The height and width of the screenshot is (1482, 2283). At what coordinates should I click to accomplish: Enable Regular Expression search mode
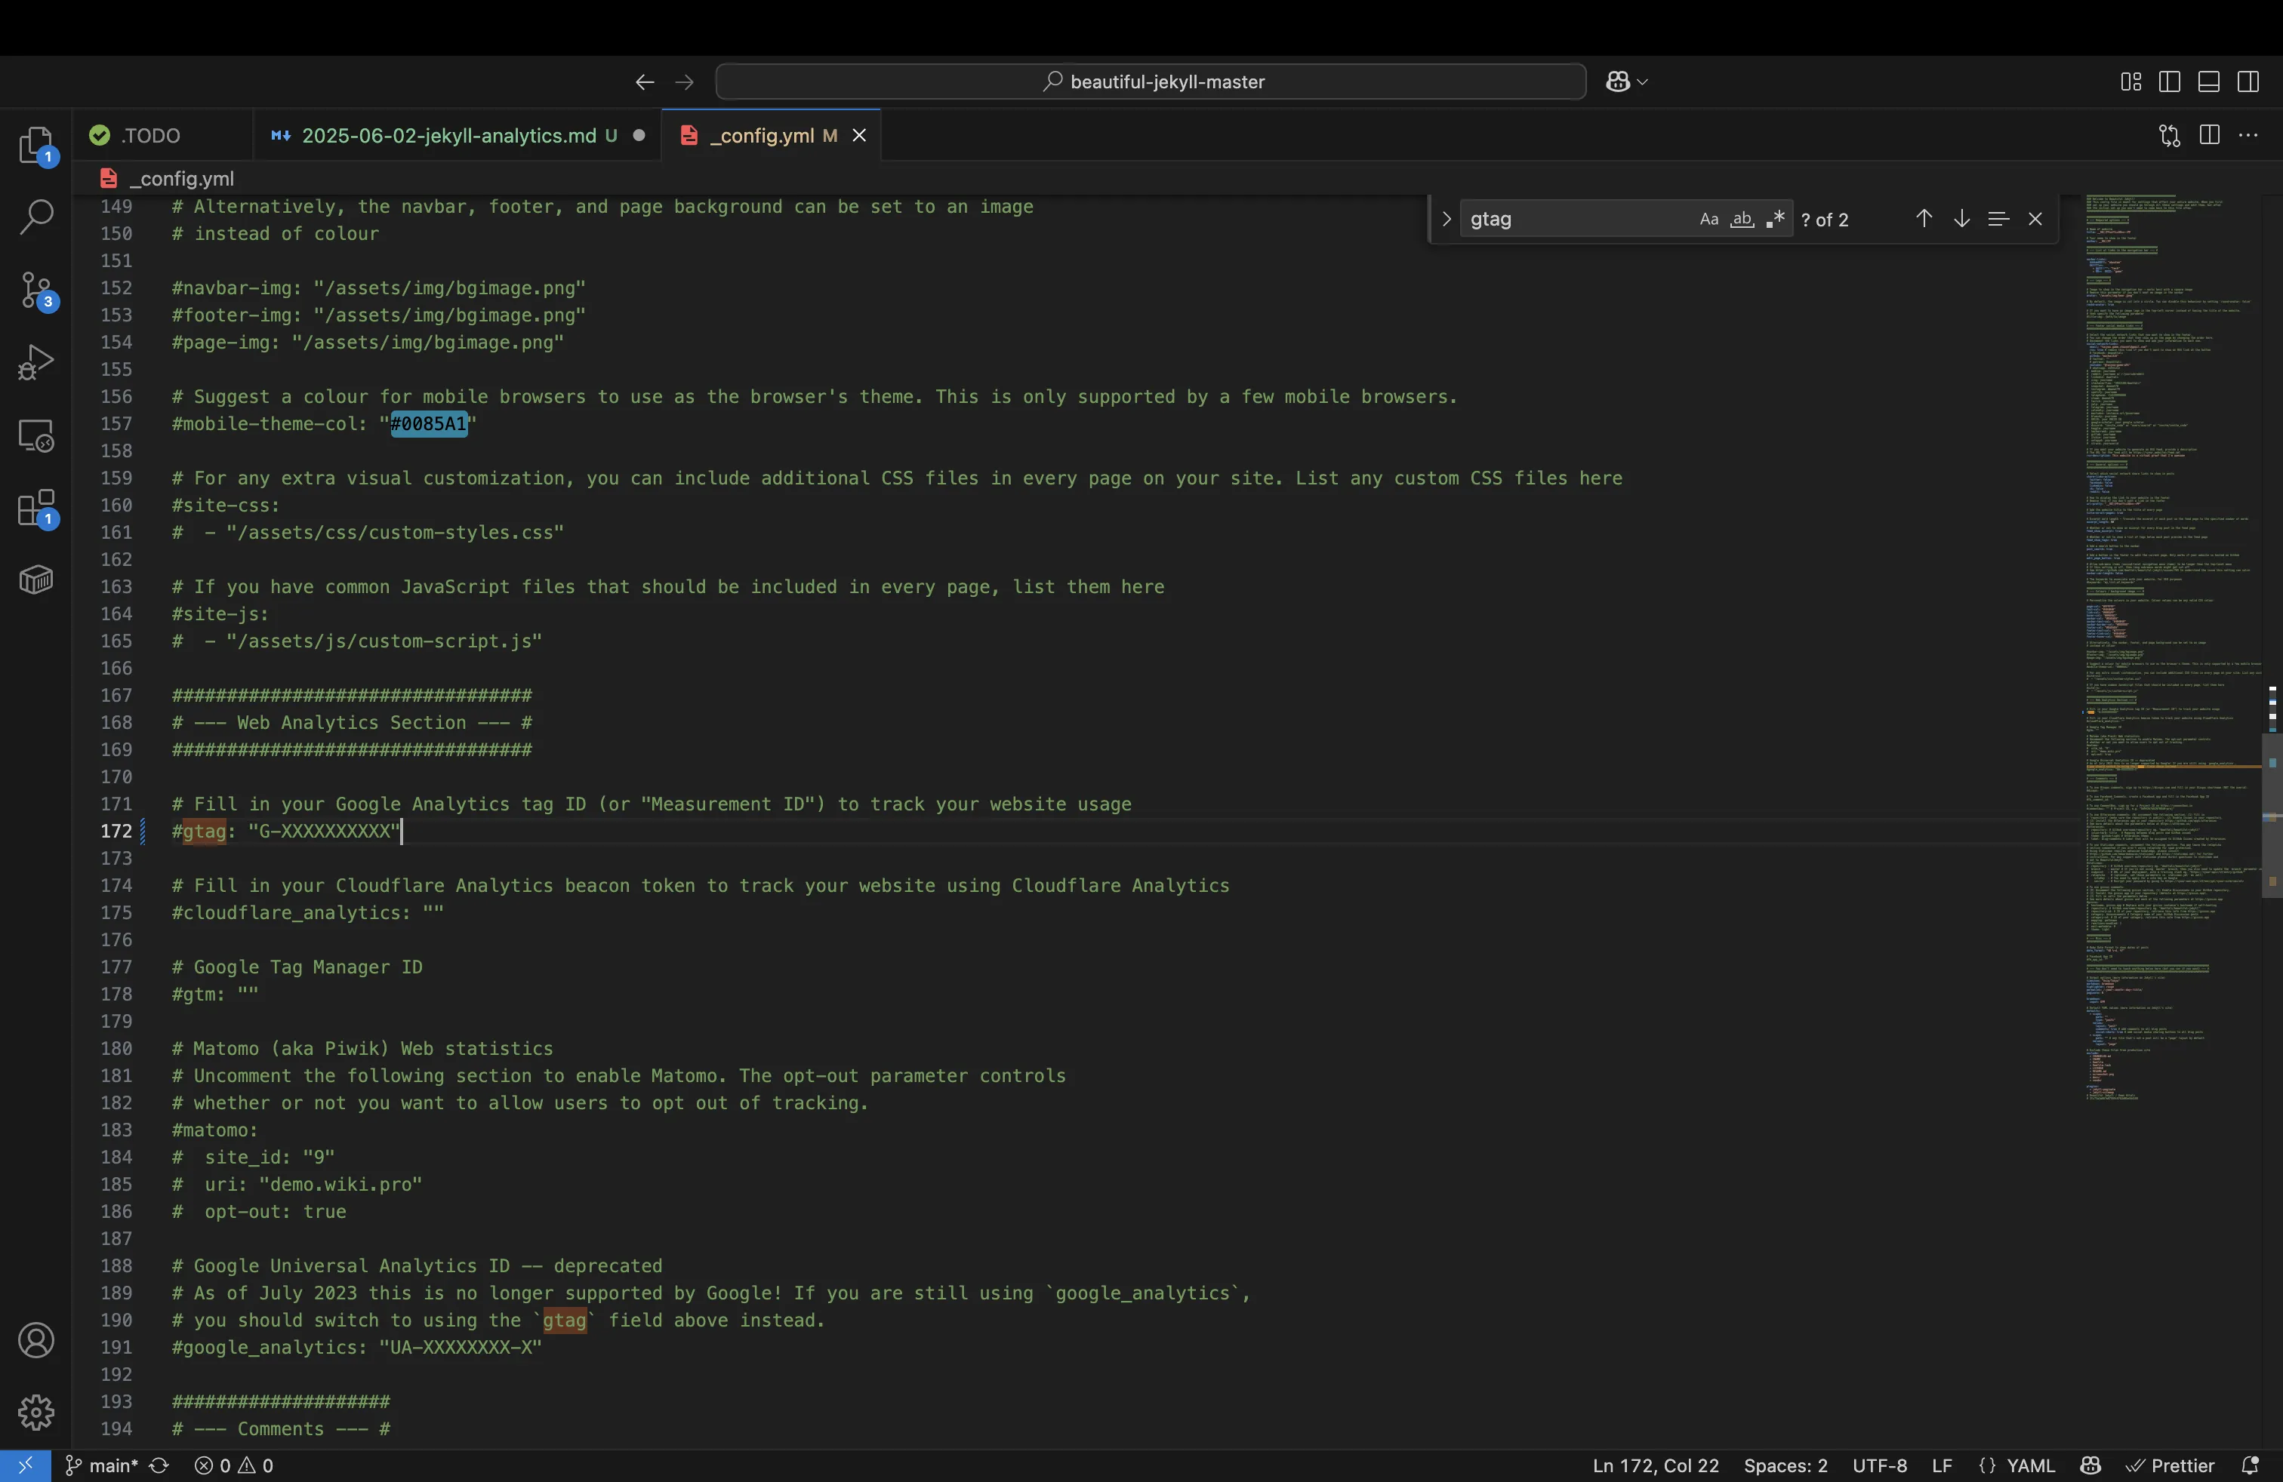1775,219
